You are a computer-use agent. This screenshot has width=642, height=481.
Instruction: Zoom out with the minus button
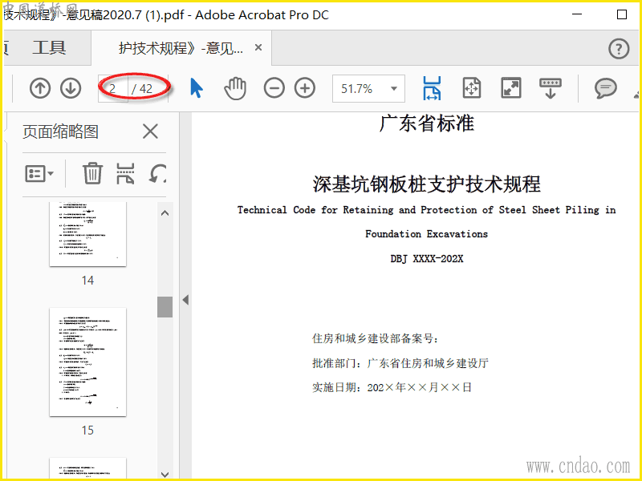point(274,88)
